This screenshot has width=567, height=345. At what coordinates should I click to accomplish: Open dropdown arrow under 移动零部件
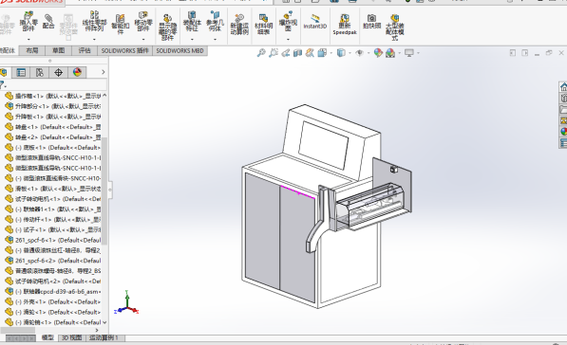(143, 39)
